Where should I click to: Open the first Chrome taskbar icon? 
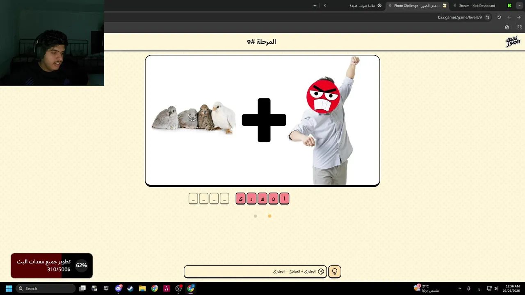coord(154,288)
